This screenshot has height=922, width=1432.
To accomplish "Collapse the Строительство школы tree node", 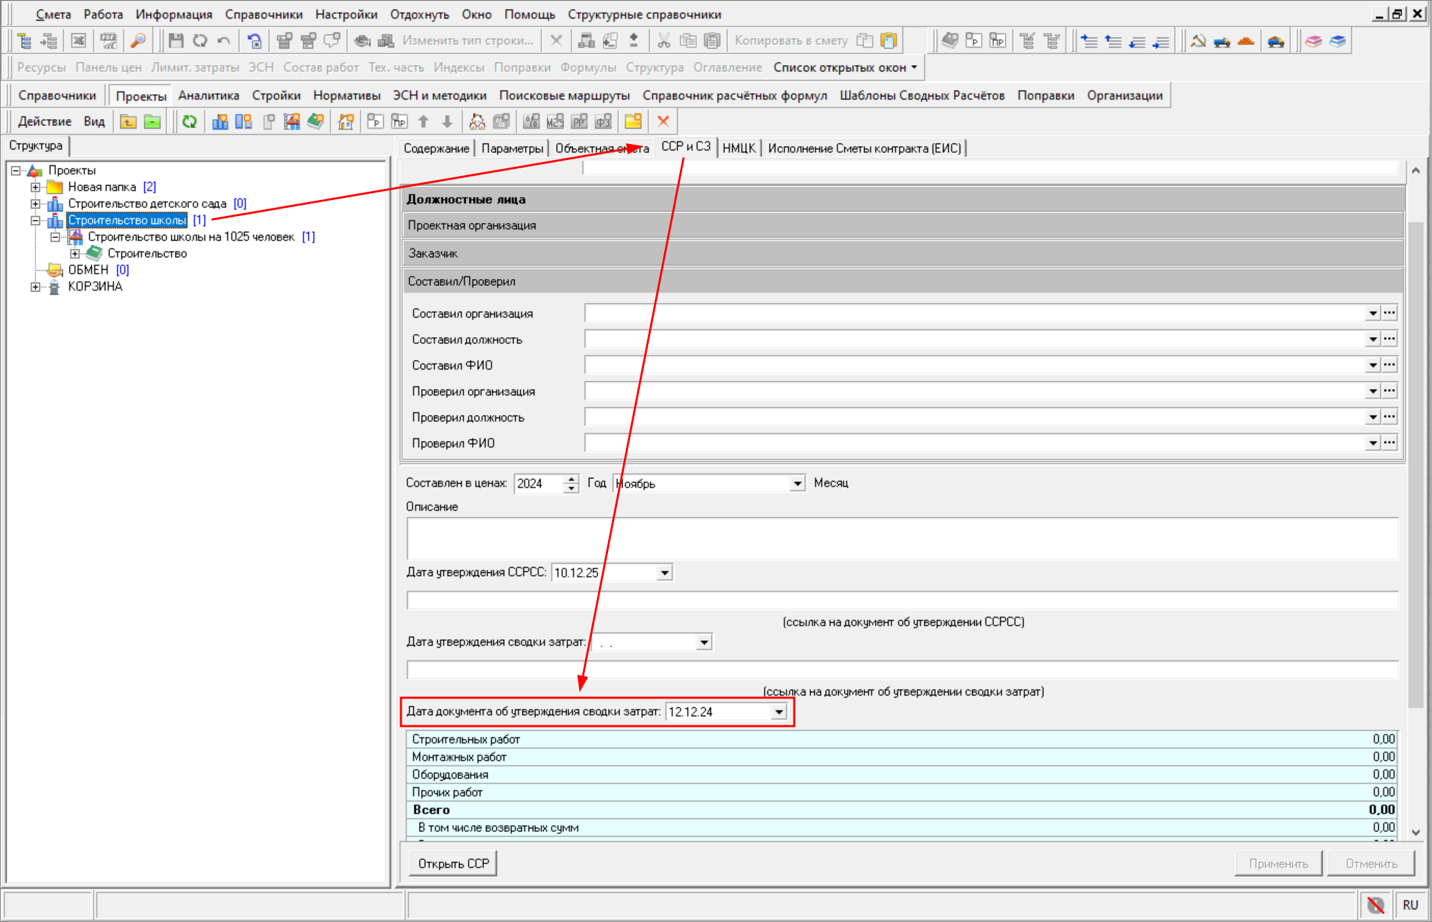I will coord(35,221).
